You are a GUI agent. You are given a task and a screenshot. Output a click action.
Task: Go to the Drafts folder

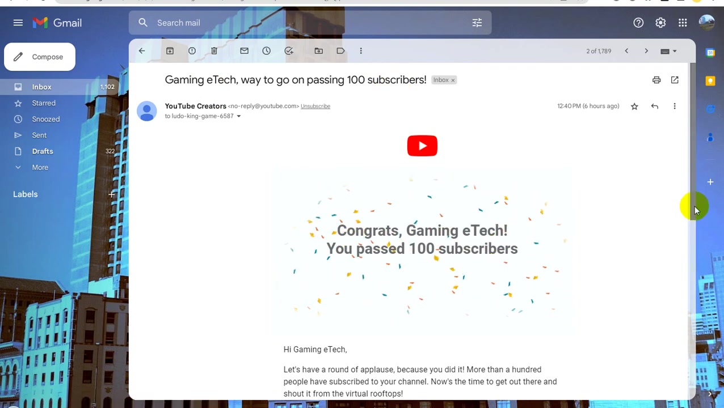point(43,151)
